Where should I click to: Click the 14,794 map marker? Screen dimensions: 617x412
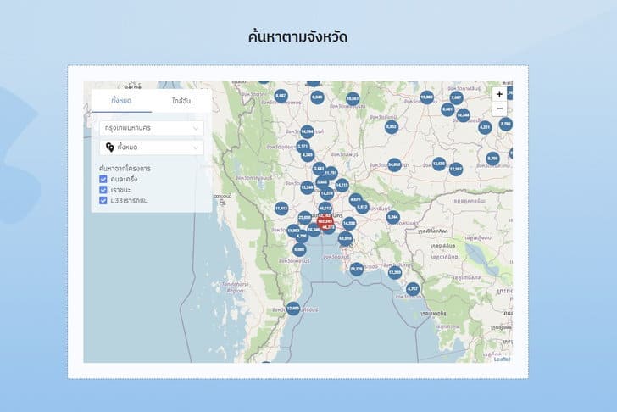308,132
